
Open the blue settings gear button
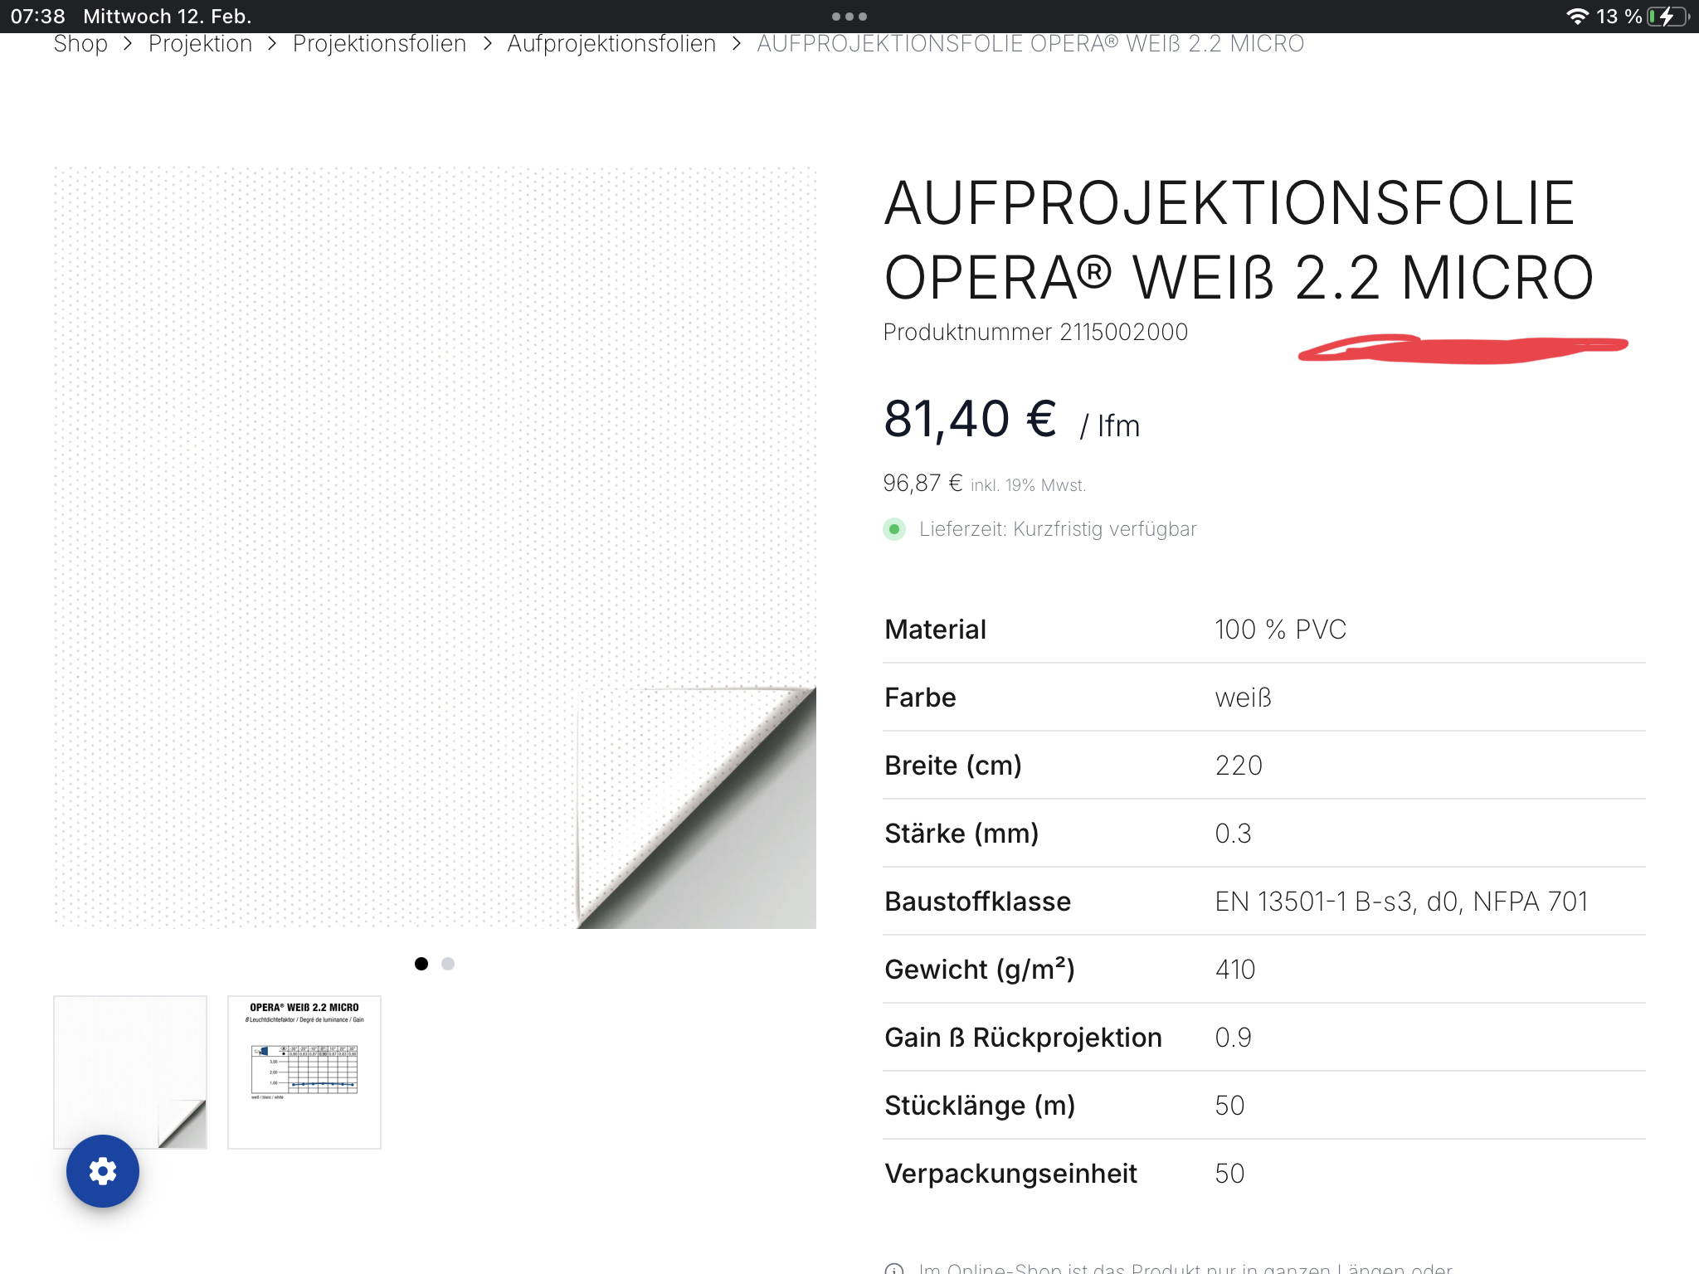click(x=103, y=1171)
